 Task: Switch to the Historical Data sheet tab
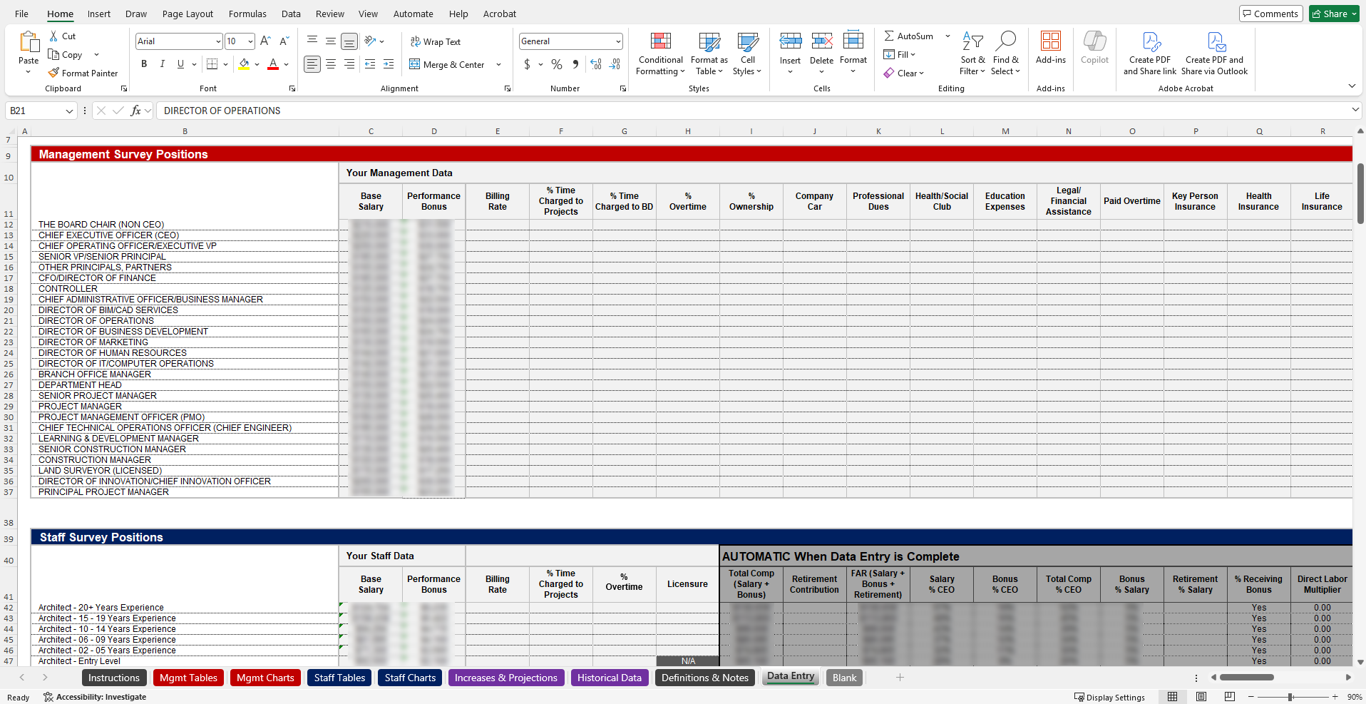click(610, 678)
